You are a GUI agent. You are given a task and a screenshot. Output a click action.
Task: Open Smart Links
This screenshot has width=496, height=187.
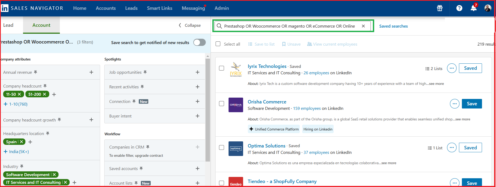[160, 8]
